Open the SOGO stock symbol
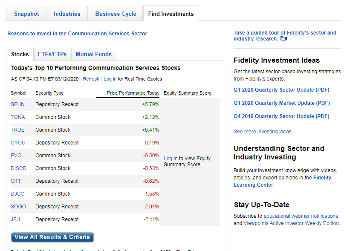The image size is (344, 251). point(18,207)
